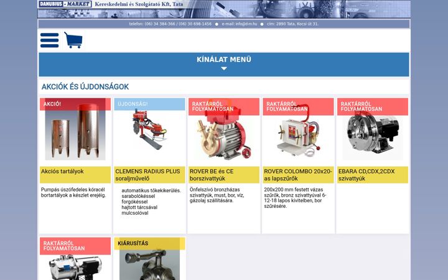
Task: Click 'sarabolókéssel' list item
Action: 138,196
